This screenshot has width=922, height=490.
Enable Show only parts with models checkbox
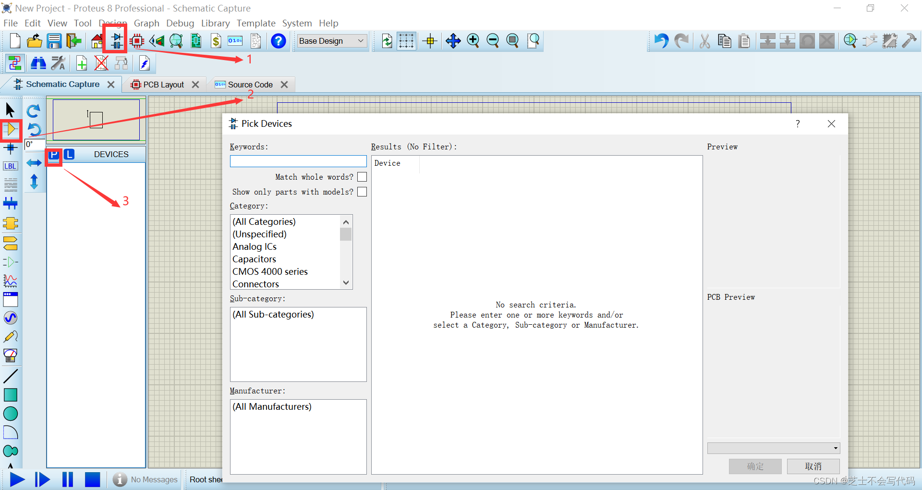362,192
